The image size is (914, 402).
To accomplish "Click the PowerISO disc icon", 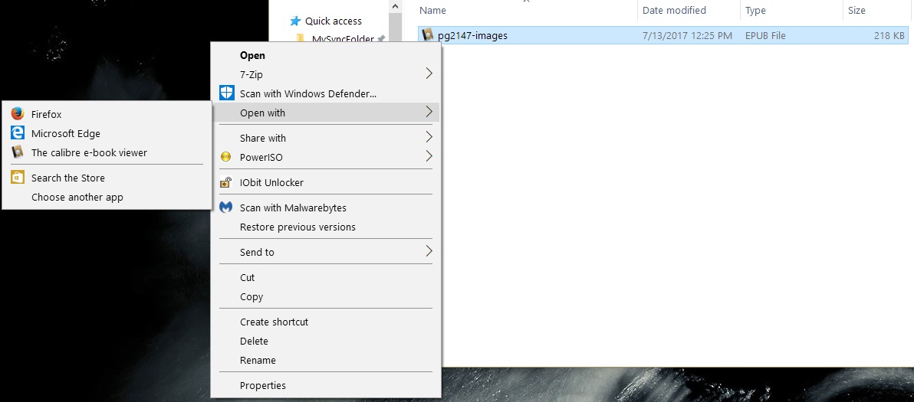I will point(225,157).
